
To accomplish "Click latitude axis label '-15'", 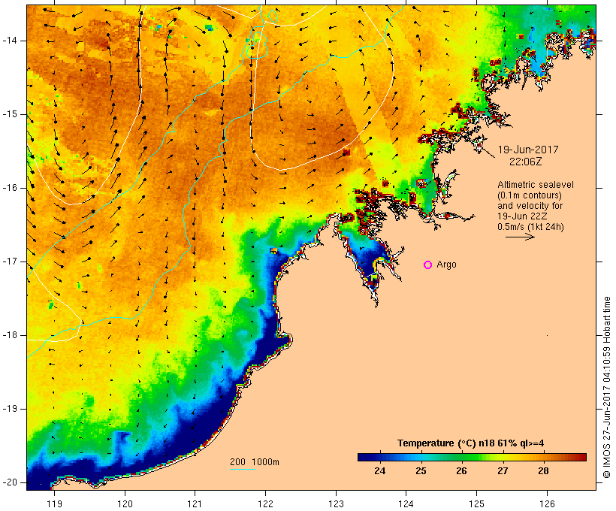I will coord(9,114).
